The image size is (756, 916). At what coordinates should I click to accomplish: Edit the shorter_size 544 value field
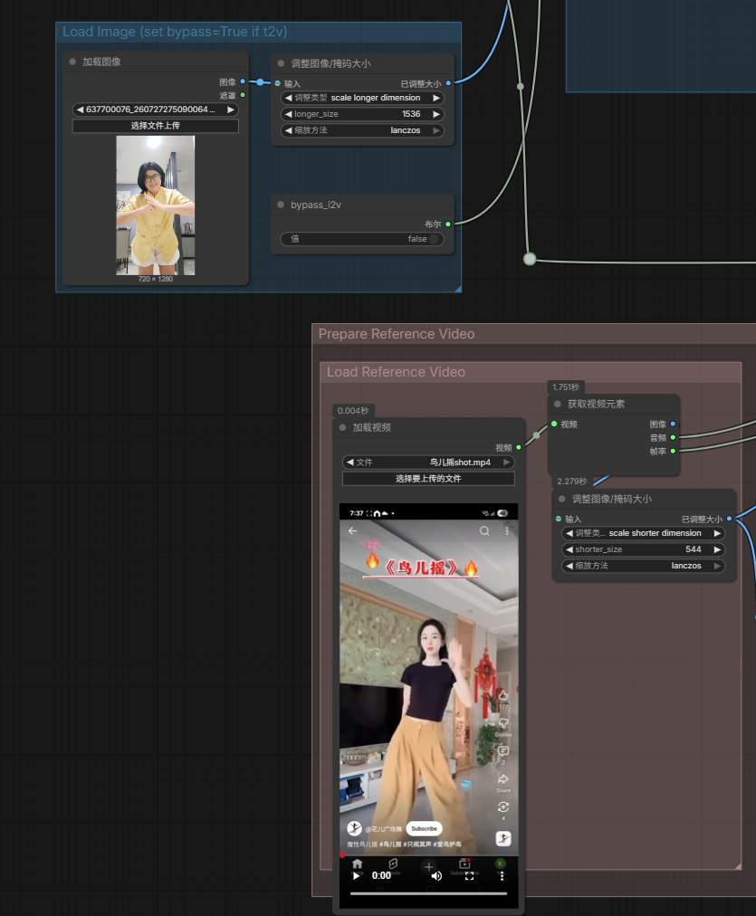pyautogui.click(x=643, y=549)
